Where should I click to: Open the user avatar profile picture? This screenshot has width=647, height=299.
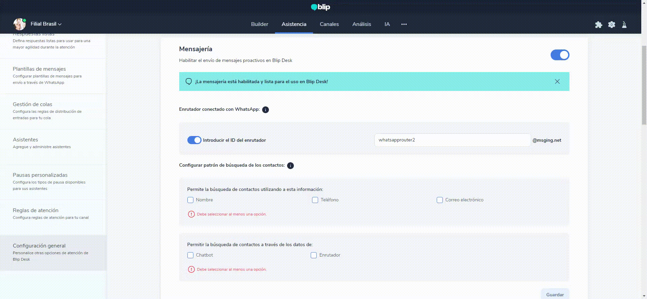(x=20, y=24)
